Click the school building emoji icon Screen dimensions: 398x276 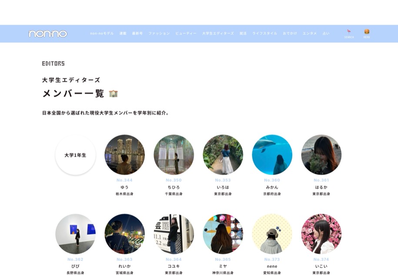coord(113,93)
